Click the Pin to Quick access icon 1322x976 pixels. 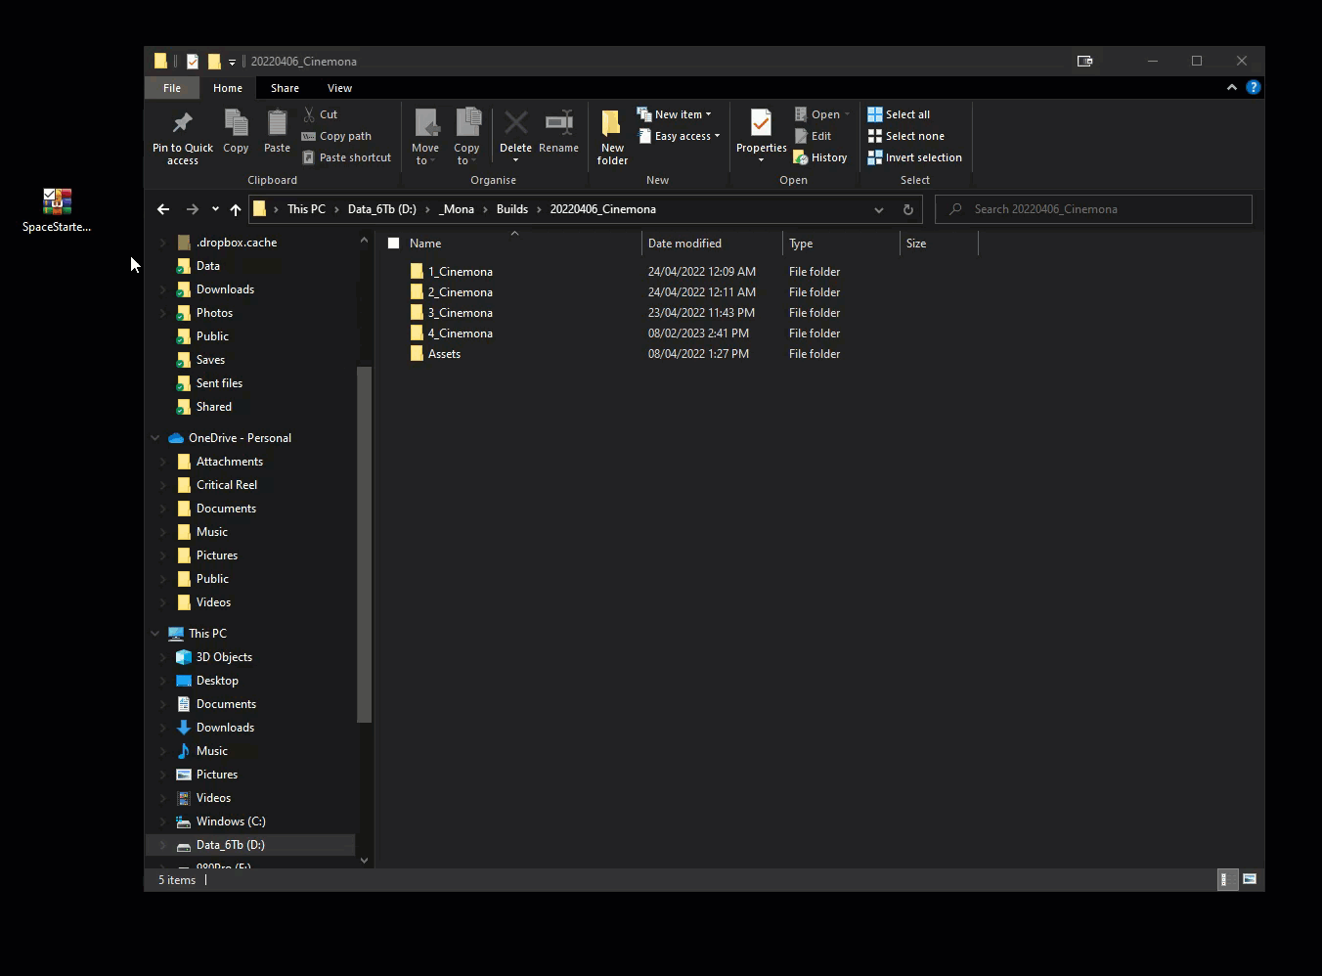pos(182,124)
